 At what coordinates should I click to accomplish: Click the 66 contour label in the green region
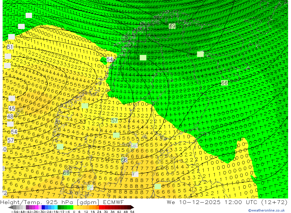[x=225, y=83]
